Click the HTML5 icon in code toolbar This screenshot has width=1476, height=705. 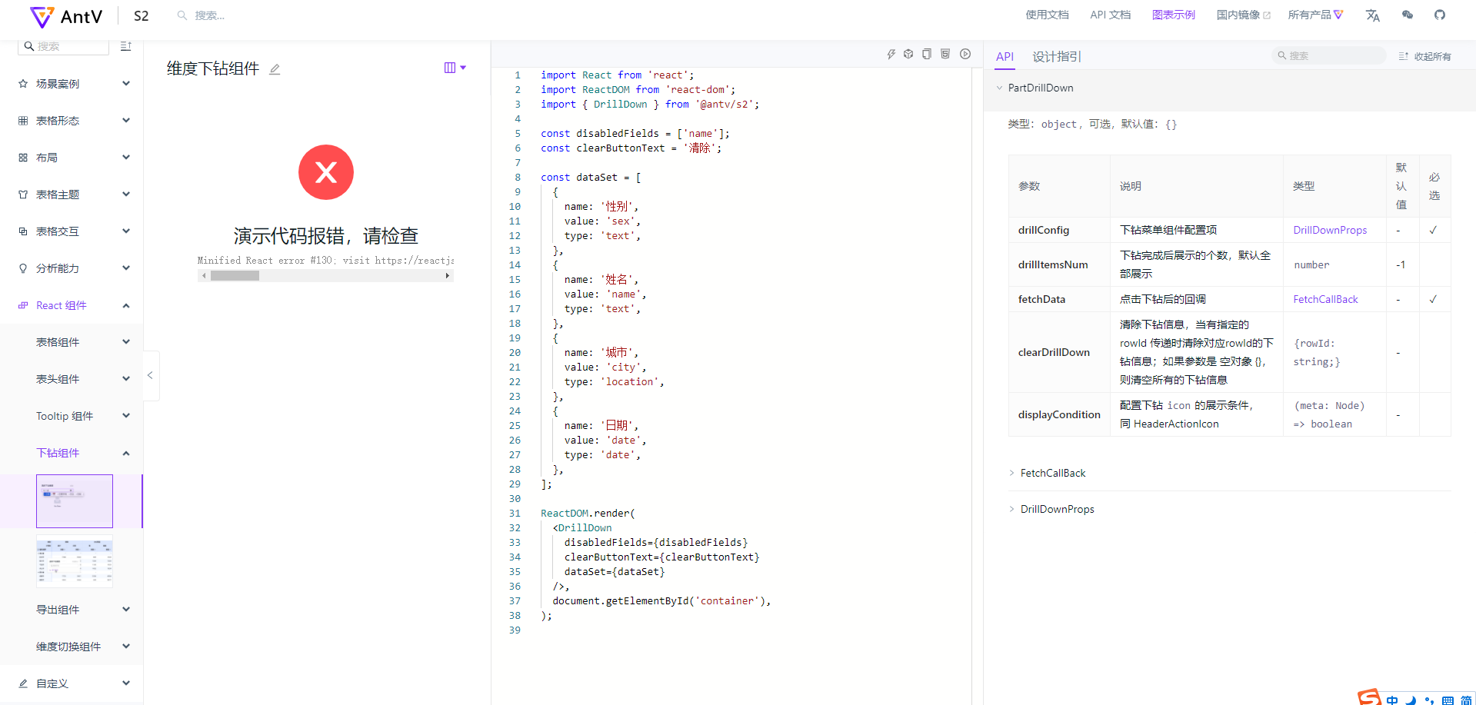(945, 54)
